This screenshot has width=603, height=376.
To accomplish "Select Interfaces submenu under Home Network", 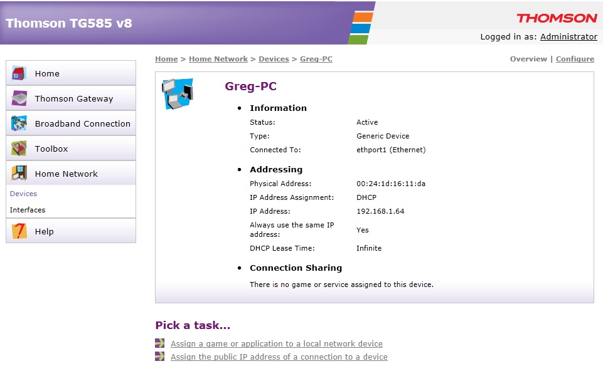I will (28, 210).
